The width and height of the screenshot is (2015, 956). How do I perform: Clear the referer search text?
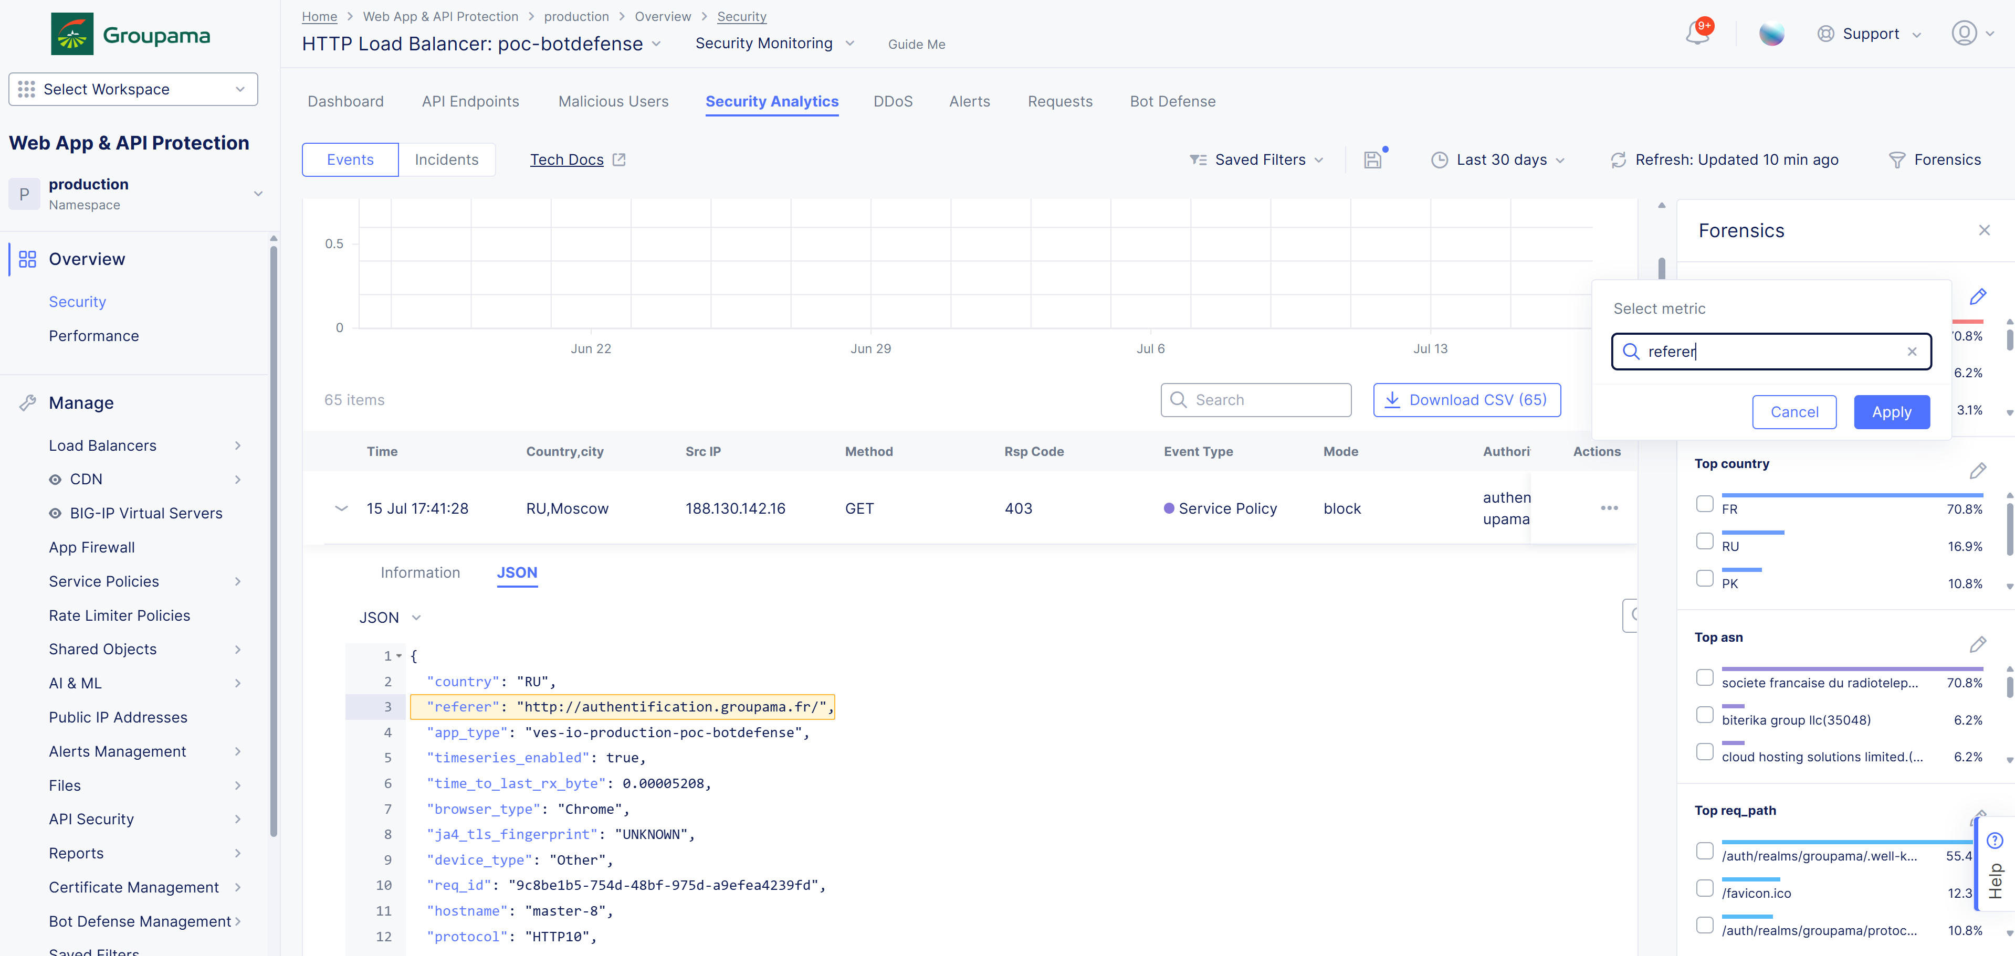coord(1912,352)
